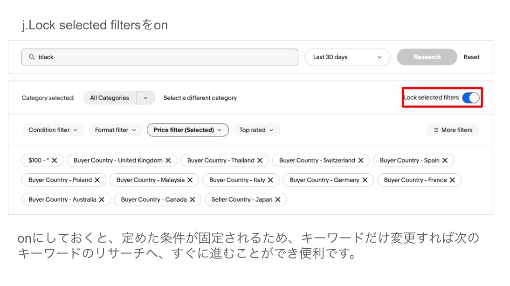510x286 pixels.
Task: Toggle Lock selected filters switch
Action: click(x=470, y=98)
